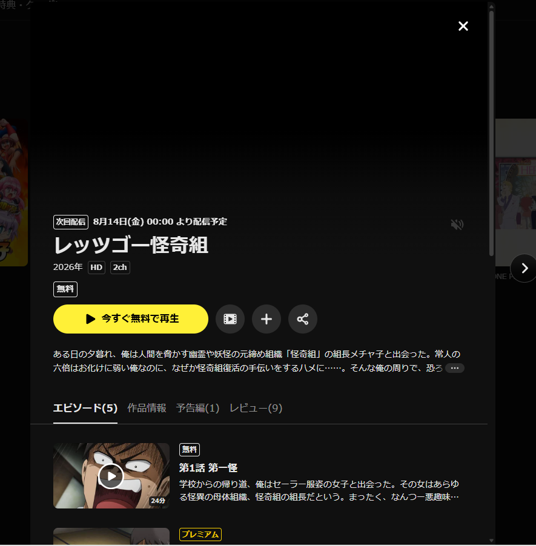Click the 無料 badge under the title
The image size is (536, 546).
[65, 289]
